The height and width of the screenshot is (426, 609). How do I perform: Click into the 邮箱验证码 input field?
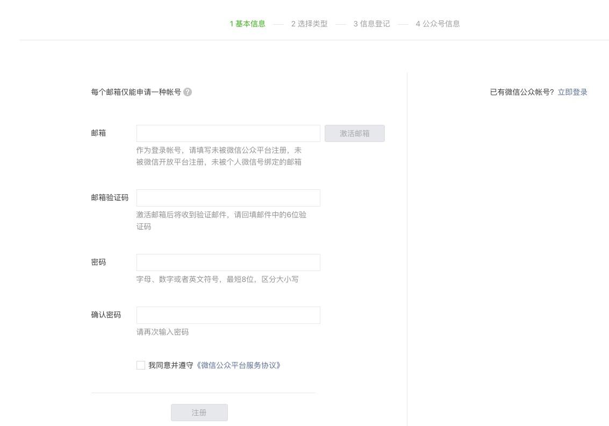228,198
